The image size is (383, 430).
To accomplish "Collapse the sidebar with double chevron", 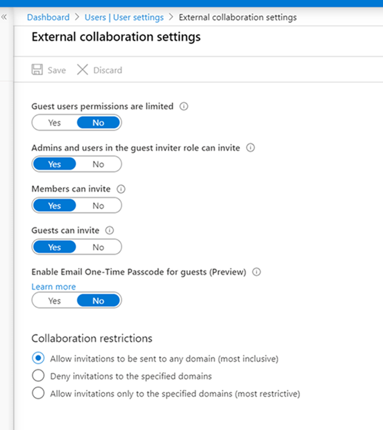I will pyautogui.click(x=4, y=17).
